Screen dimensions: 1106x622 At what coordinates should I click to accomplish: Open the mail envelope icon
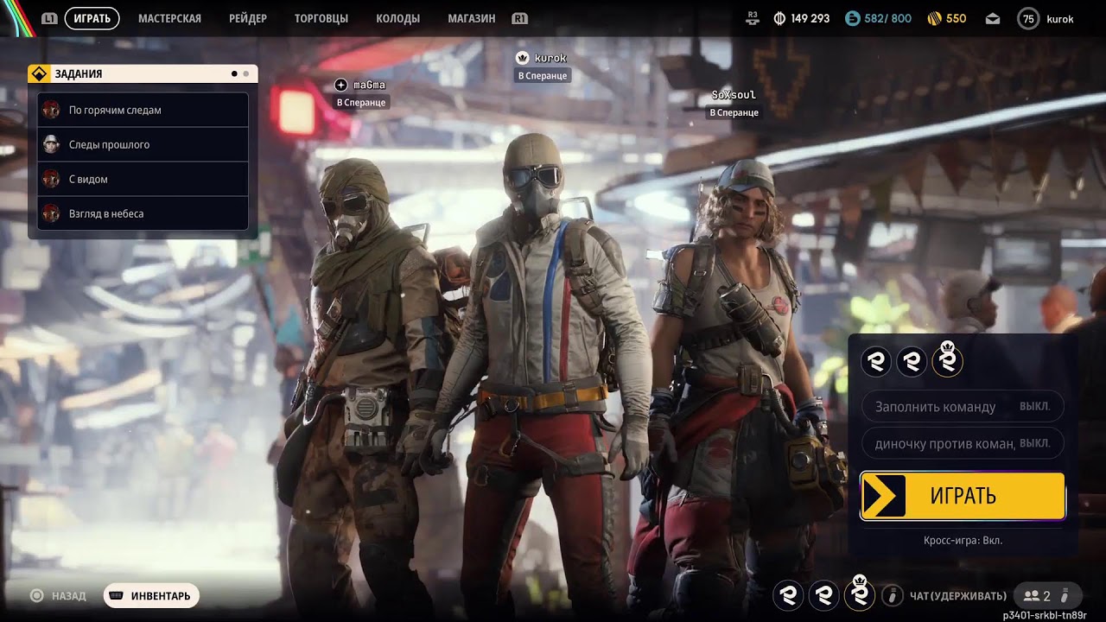pyautogui.click(x=993, y=18)
